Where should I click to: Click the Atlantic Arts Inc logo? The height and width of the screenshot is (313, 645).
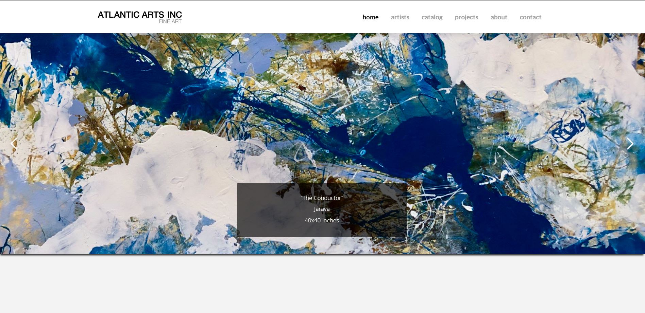point(140,15)
